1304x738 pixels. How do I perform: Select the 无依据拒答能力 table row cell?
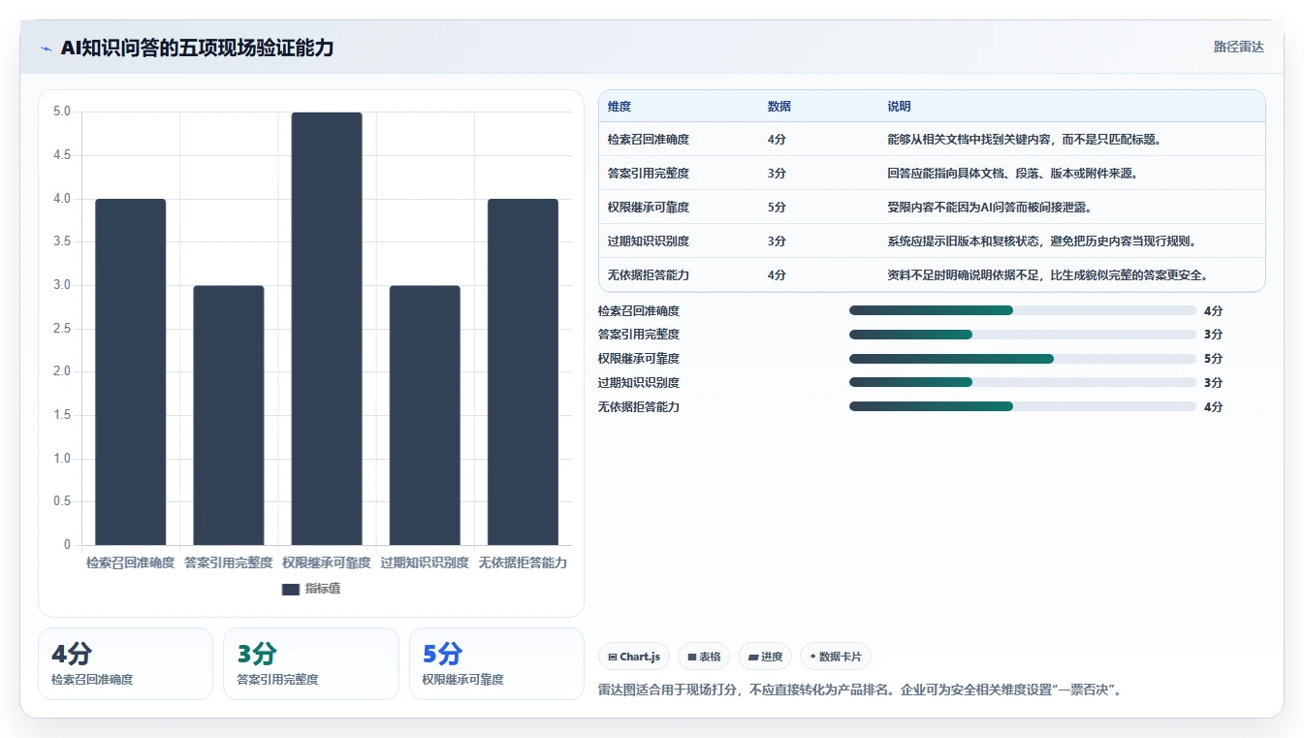(649, 275)
